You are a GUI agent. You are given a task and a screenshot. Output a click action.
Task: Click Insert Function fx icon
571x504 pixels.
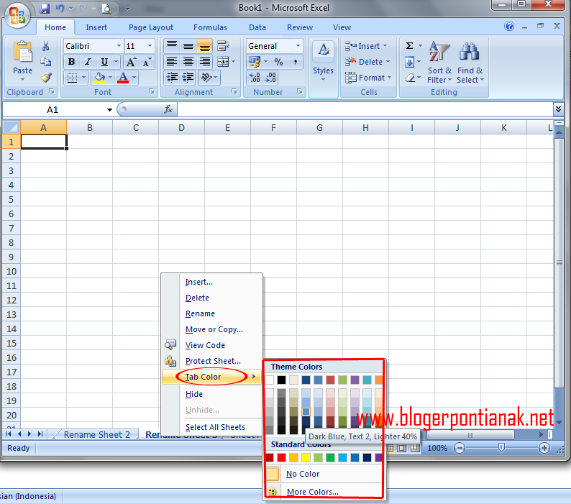click(168, 109)
